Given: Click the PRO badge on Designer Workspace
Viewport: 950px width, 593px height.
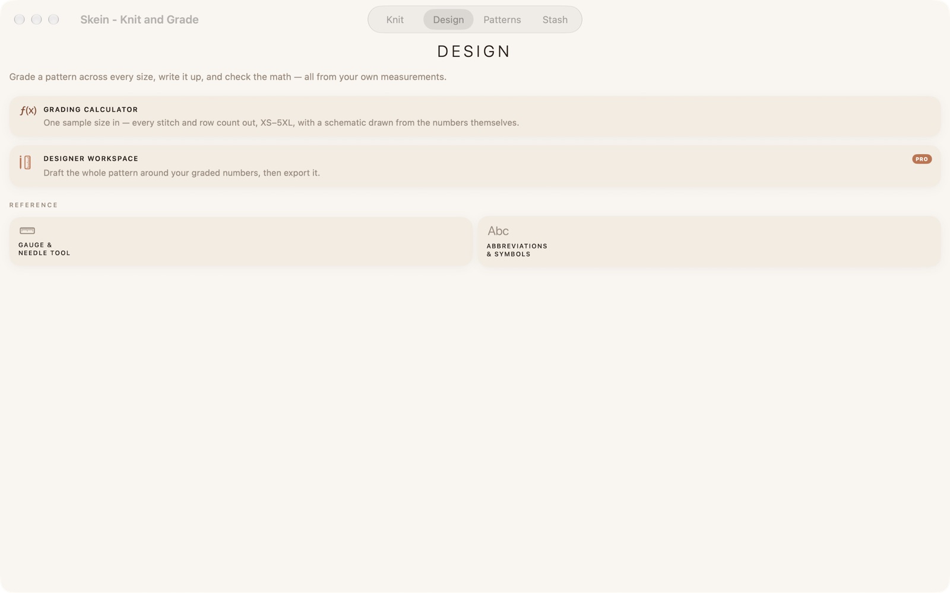Looking at the screenshot, I should click(x=921, y=159).
